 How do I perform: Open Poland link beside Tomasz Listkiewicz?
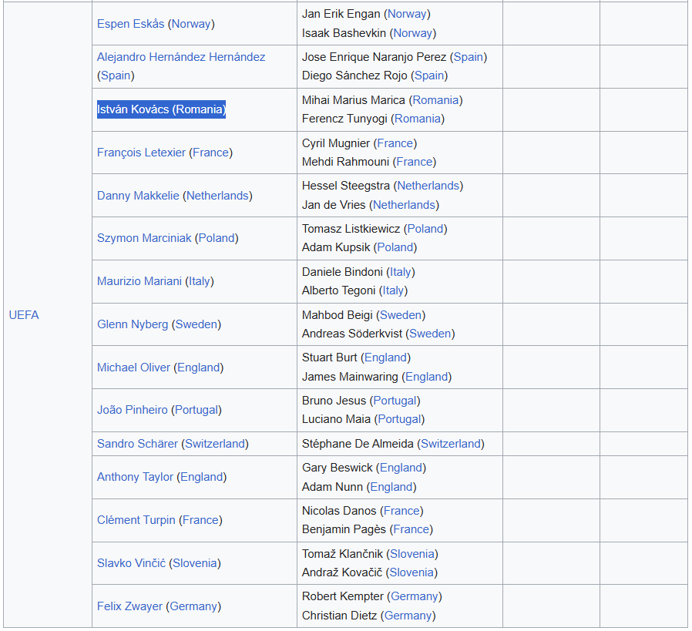pyautogui.click(x=425, y=229)
